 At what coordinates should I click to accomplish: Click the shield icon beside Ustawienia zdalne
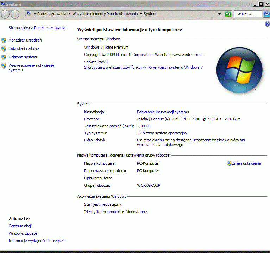click(4, 49)
